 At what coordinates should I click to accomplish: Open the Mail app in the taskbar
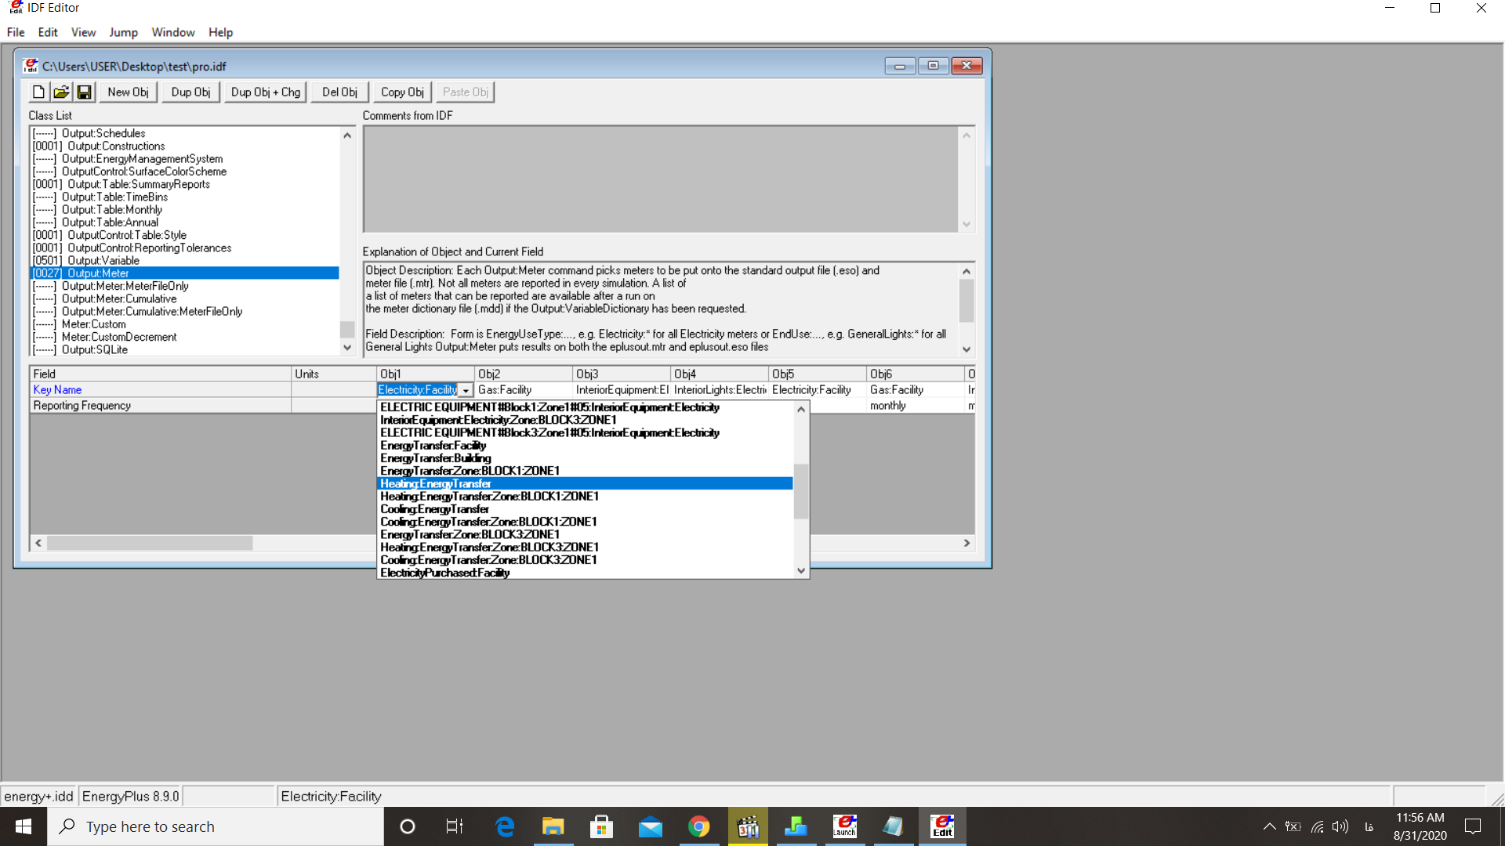(650, 826)
